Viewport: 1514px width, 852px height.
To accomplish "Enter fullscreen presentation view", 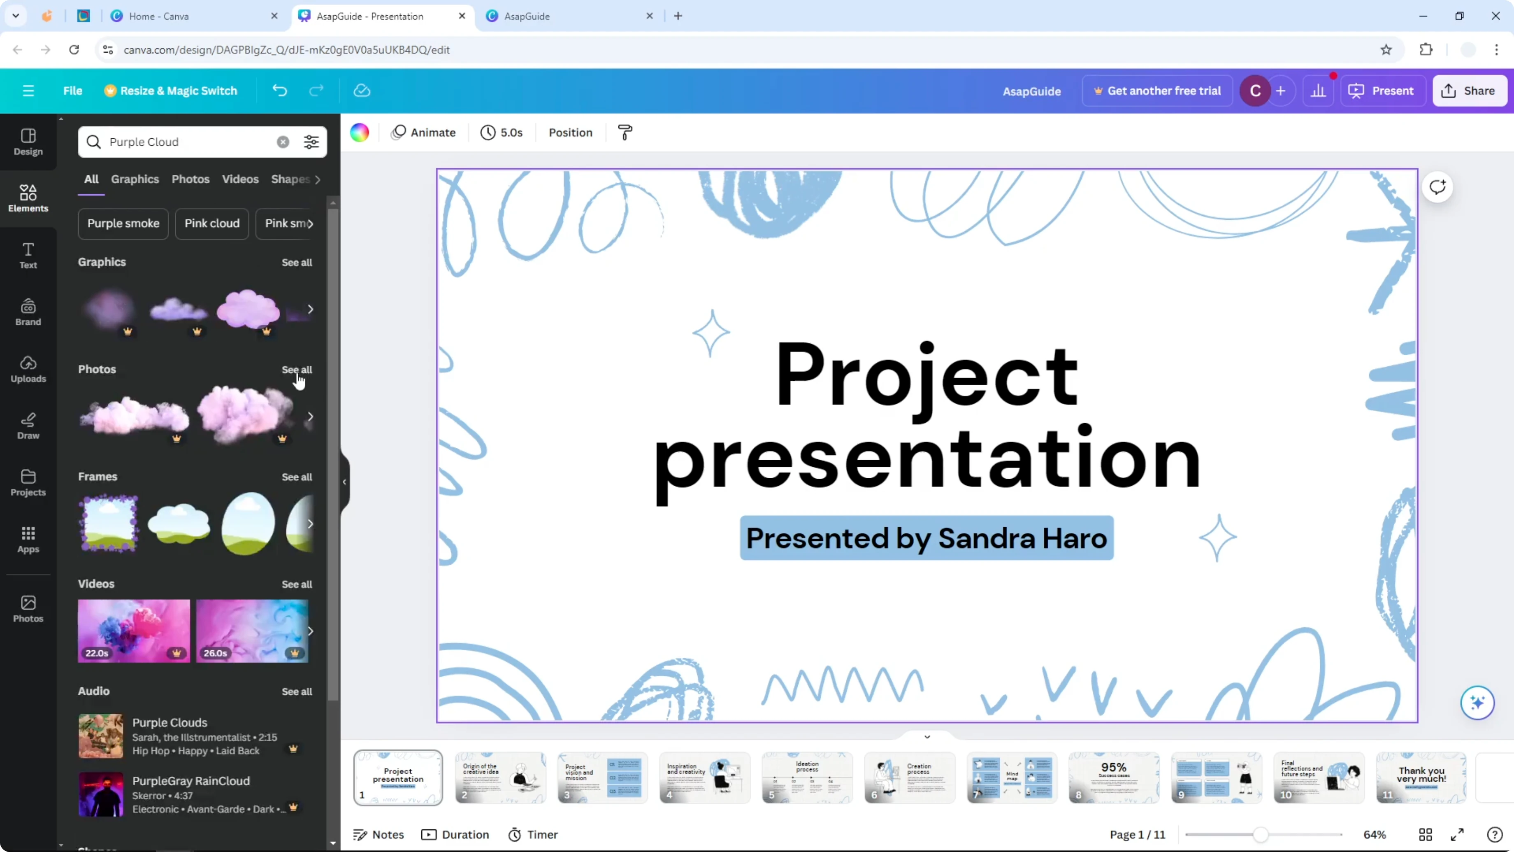I will [1458, 834].
